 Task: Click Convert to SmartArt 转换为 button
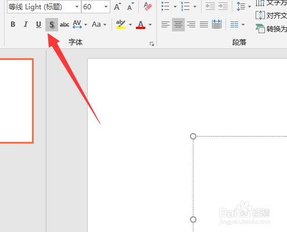(x=271, y=29)
